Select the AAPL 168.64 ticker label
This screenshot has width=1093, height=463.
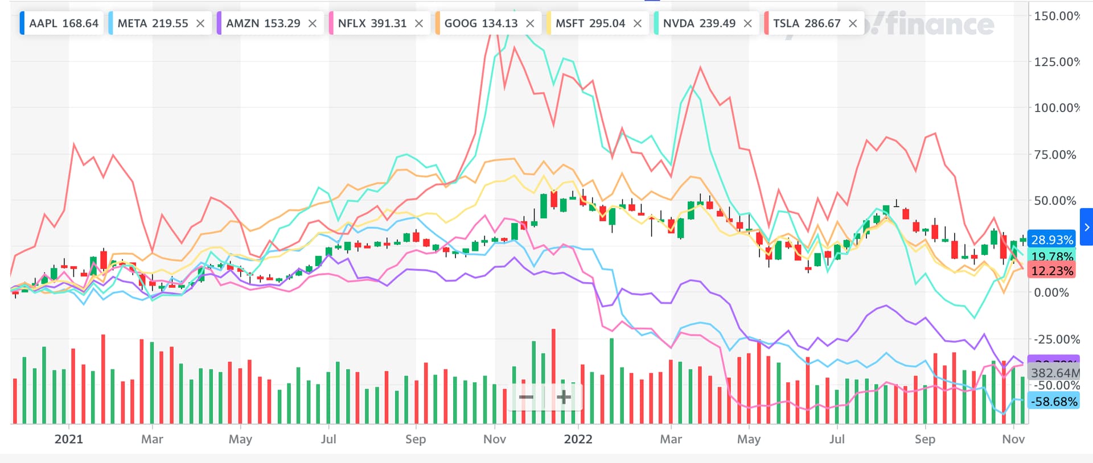click(x=64, y=23)
